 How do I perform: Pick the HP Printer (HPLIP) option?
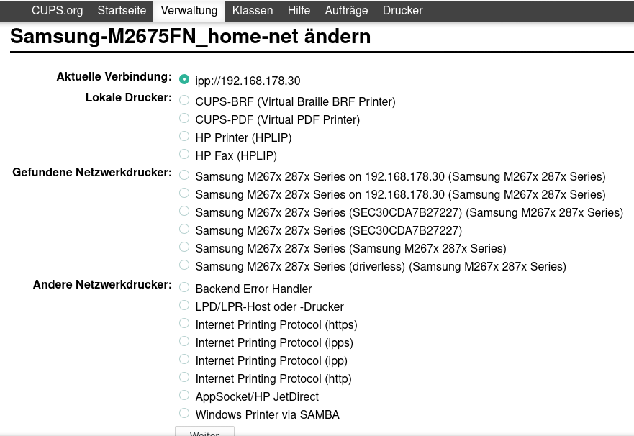point(185,137)
